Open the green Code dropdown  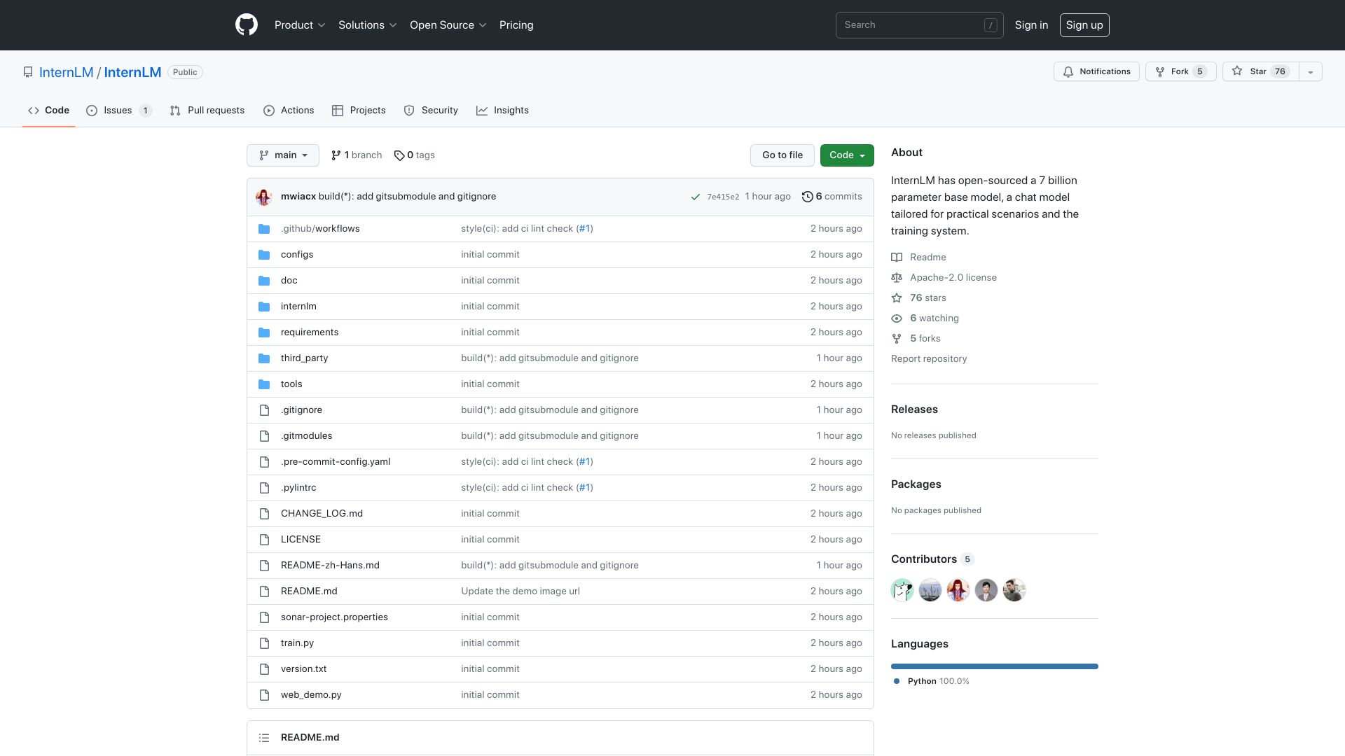pos(847,155)
